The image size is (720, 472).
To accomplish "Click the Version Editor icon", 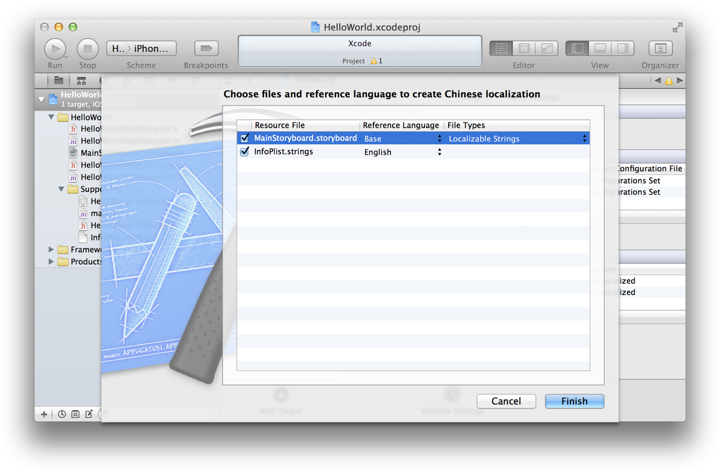I will coord(546,48).
